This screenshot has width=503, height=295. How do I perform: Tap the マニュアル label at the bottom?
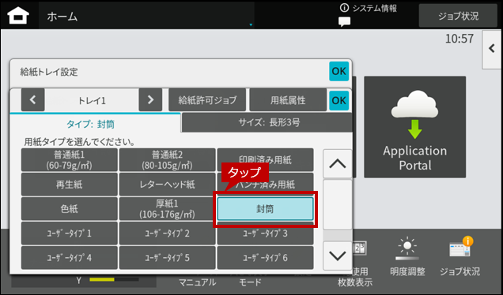(x=197, y=282)
